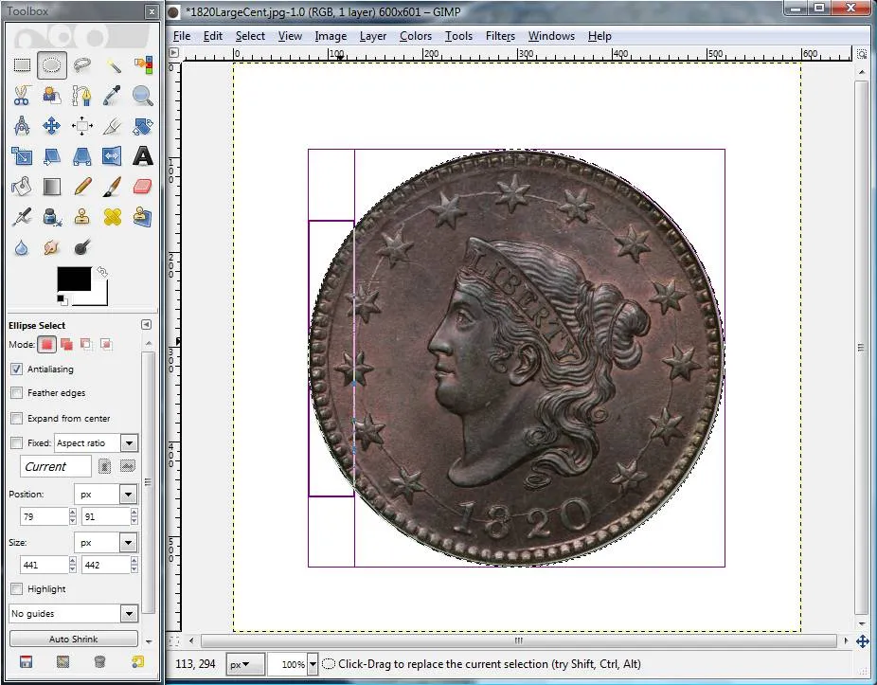Open the Colors menu

[416, 36]
